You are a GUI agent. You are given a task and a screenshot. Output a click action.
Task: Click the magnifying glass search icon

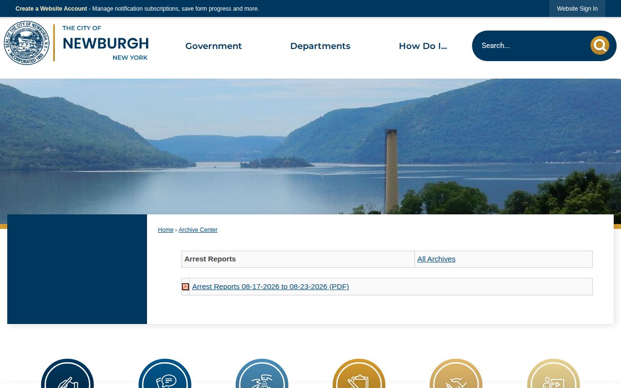tap(600, 46)
